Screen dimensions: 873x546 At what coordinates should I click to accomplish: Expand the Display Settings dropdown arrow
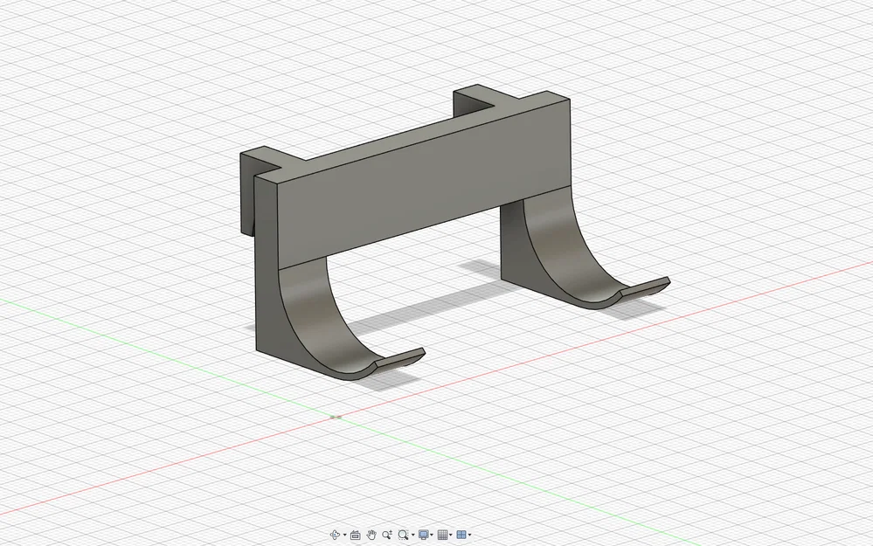[432, 536]
